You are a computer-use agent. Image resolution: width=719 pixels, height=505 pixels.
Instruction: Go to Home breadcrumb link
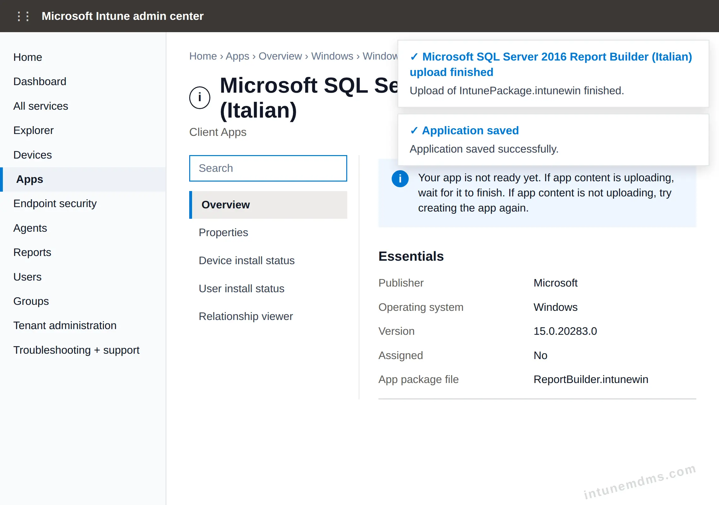tap(203, 56)
